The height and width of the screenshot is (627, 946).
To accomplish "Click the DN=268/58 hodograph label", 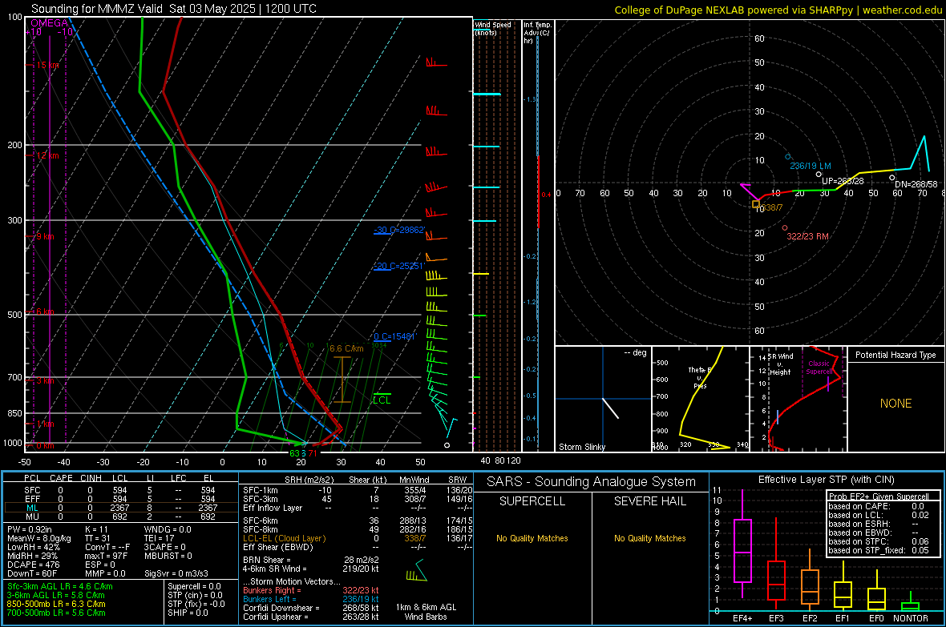I will [916, 184].
